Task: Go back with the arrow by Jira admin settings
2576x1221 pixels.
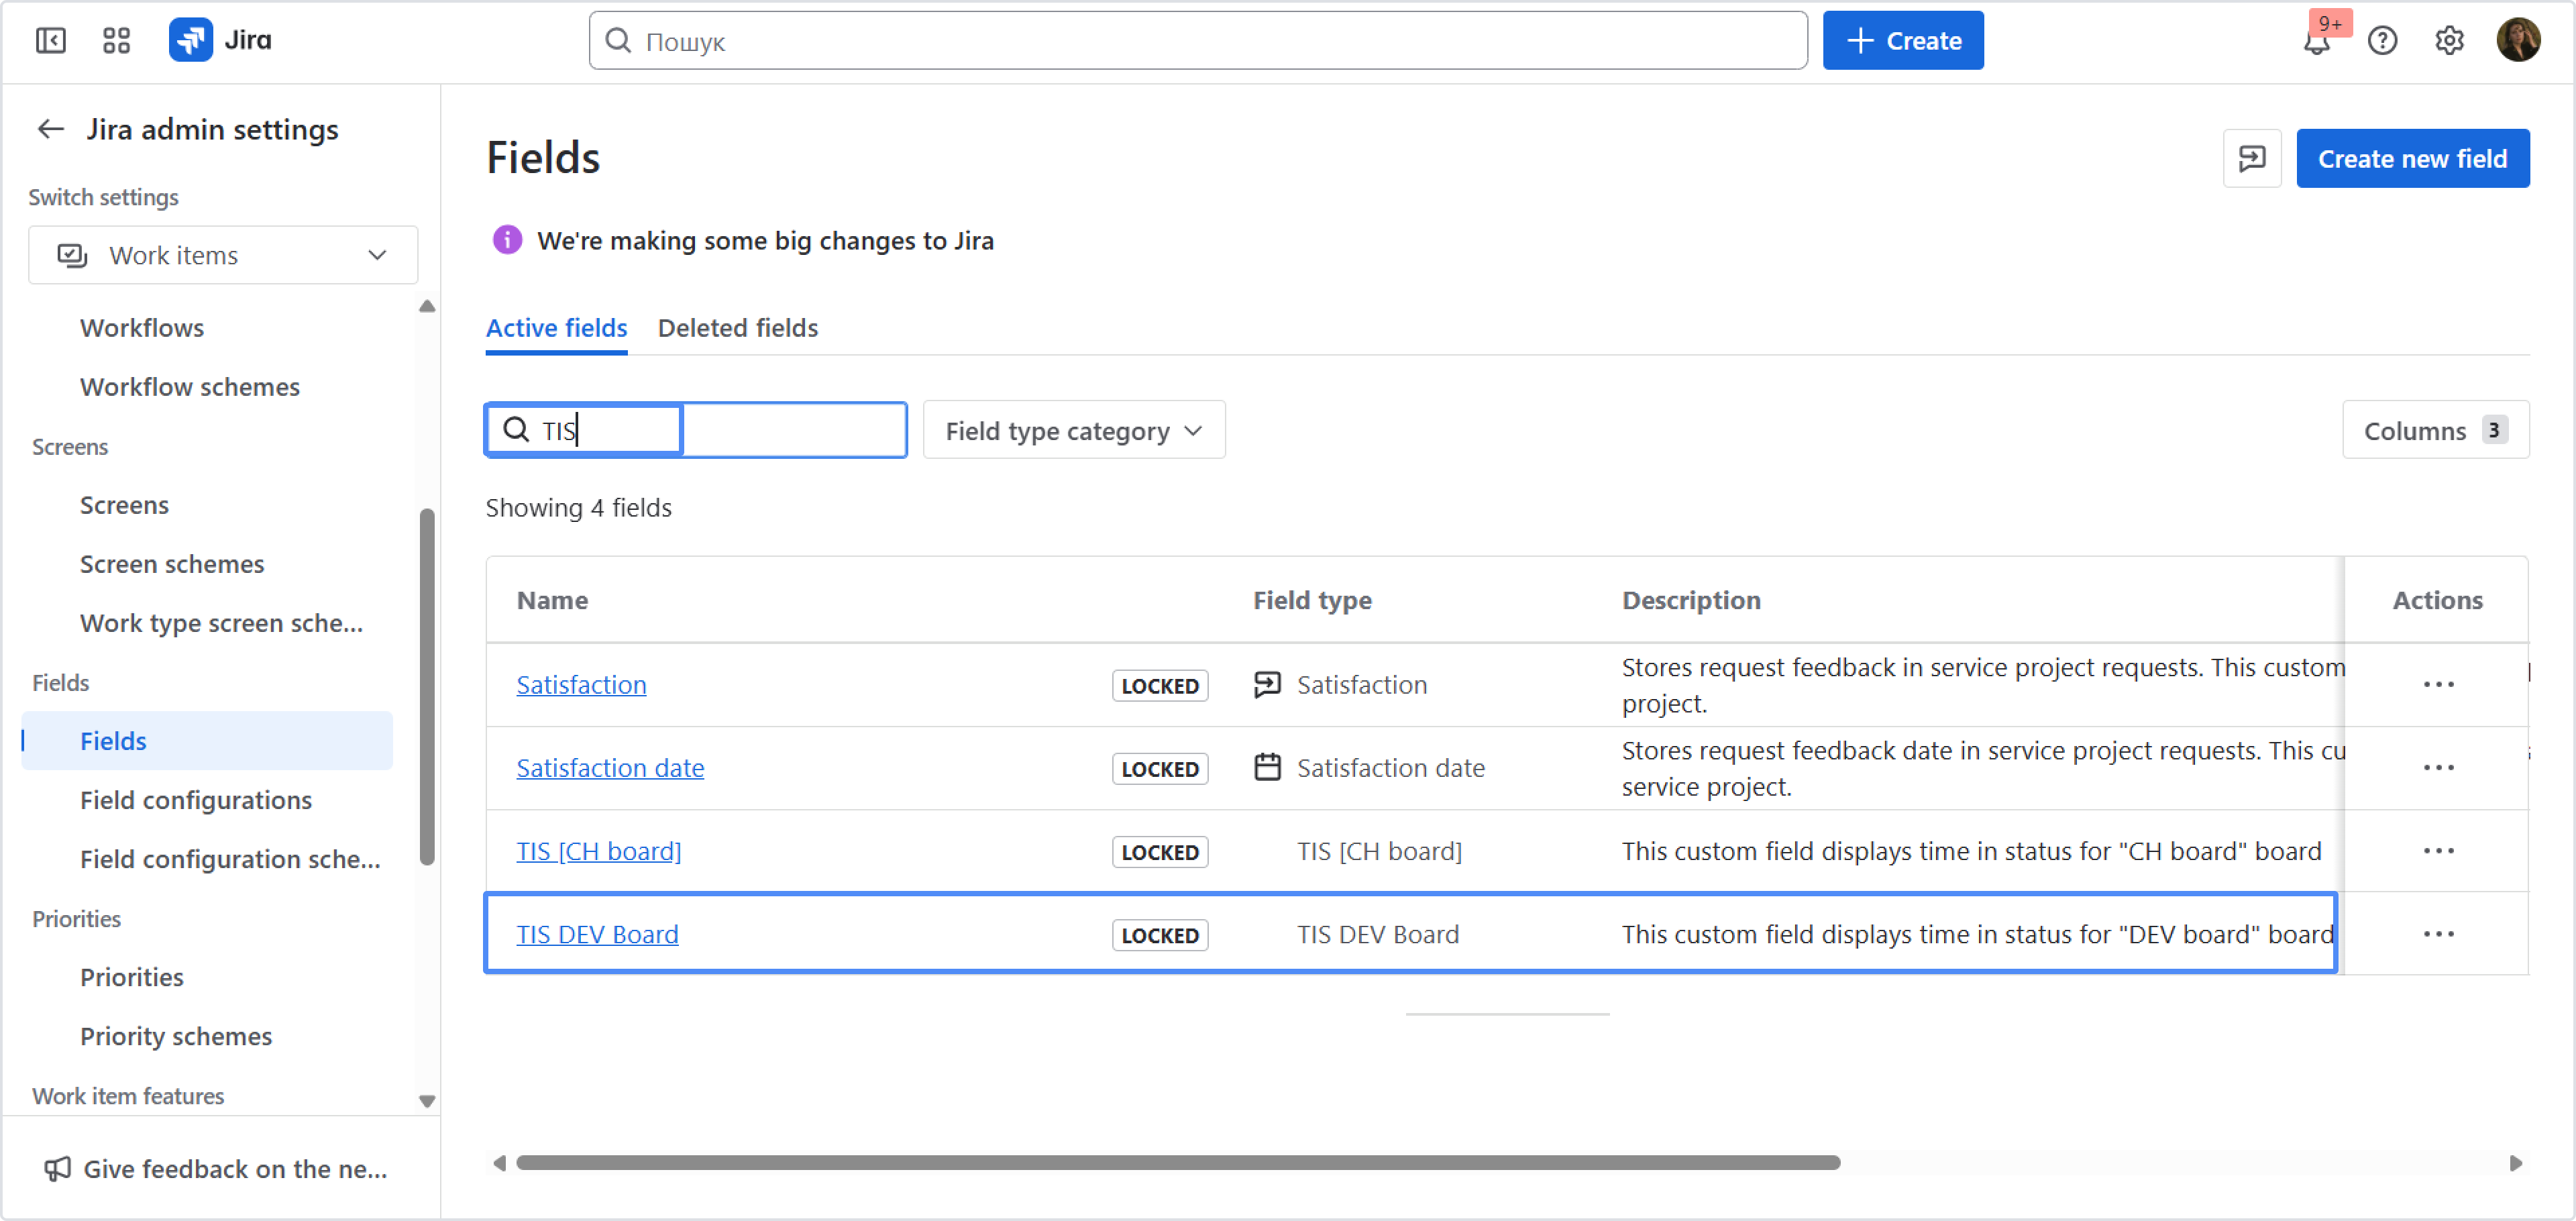Action: point(50,129)
